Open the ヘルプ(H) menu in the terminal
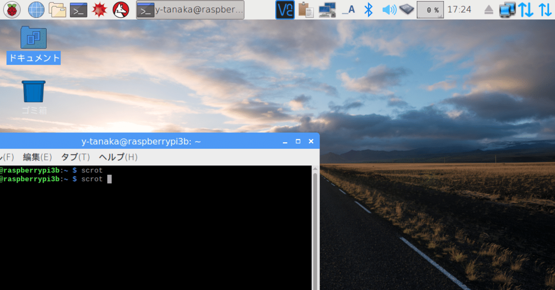 [x=118, y=157]
